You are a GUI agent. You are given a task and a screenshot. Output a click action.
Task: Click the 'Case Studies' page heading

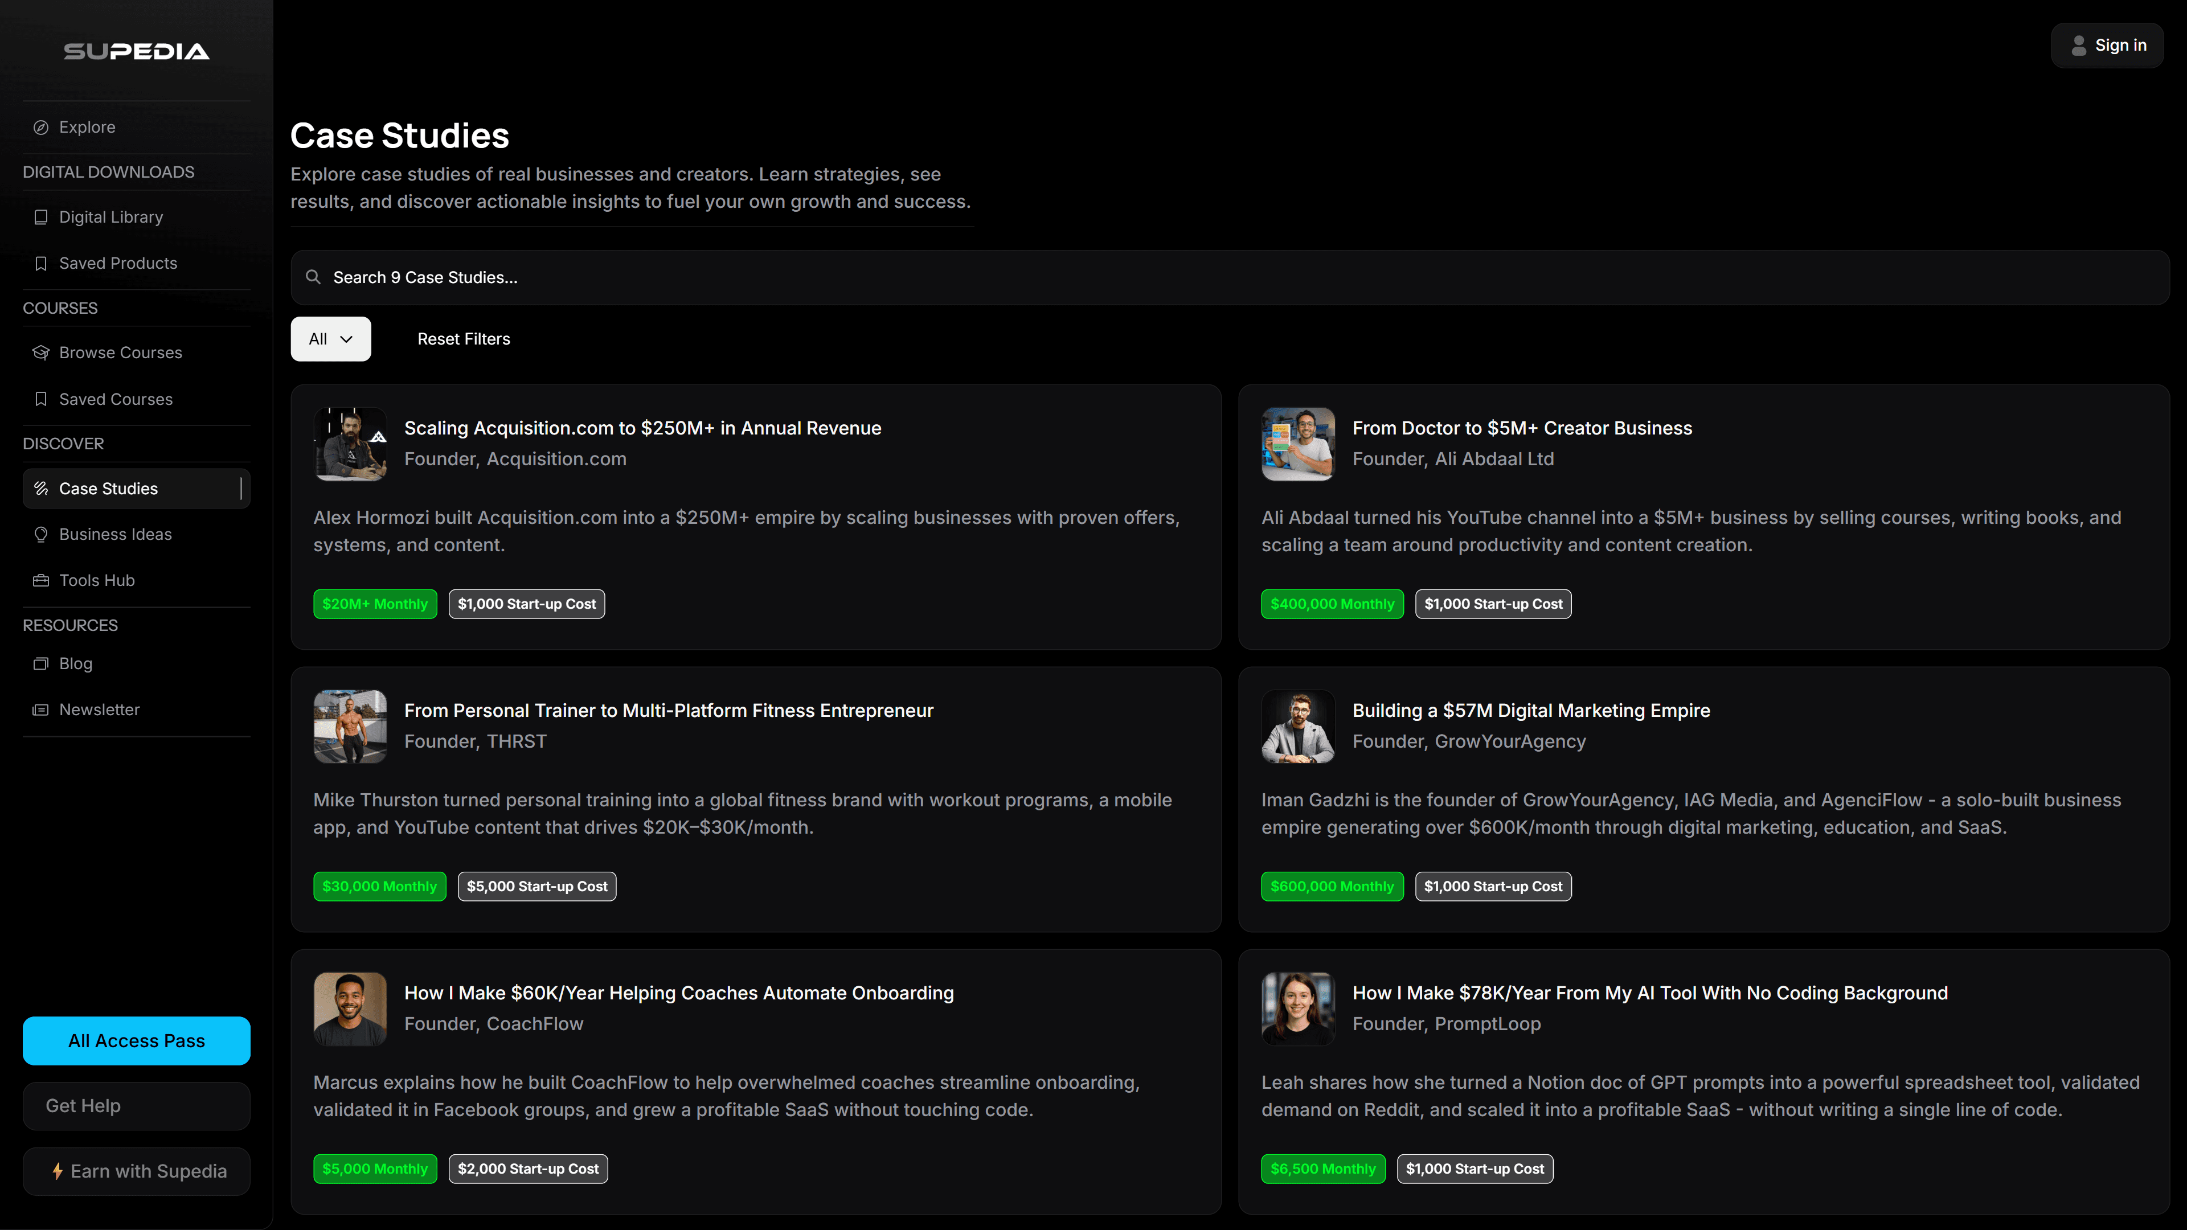(x=400, y=136)
